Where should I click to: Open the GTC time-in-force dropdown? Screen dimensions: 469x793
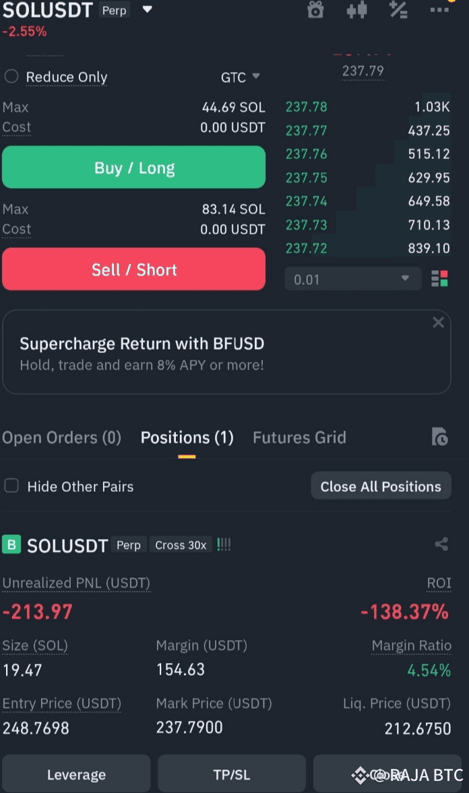[x=240, y=77]
